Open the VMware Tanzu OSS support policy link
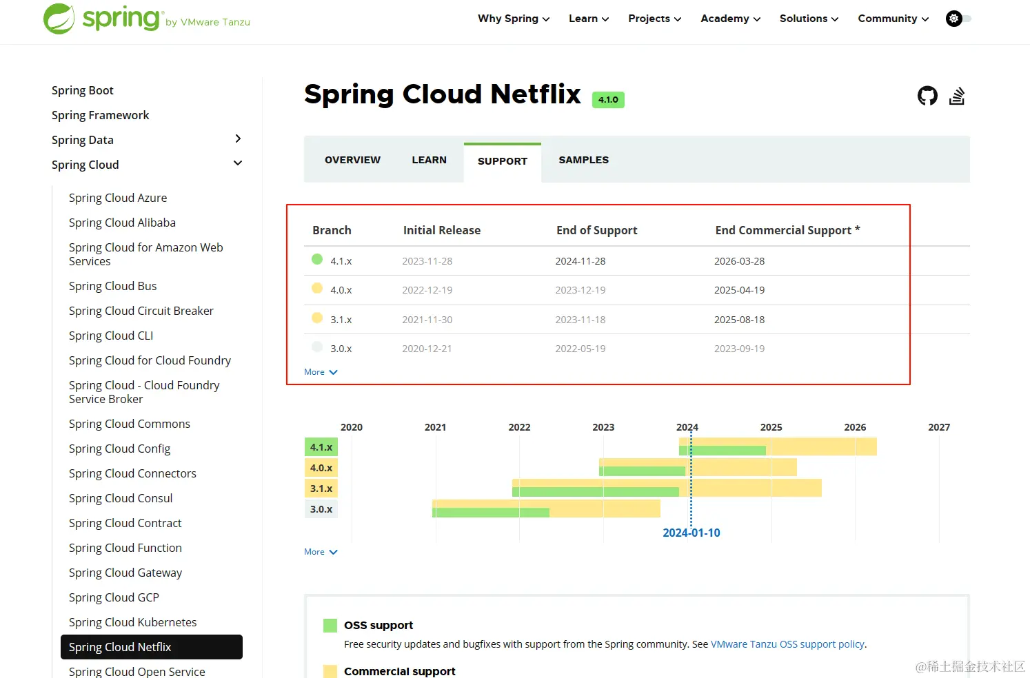 (787, 644)
